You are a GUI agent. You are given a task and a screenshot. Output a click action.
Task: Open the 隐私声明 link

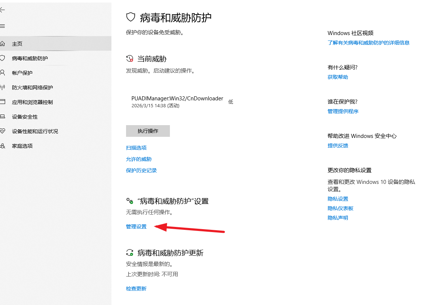[338, 218]
